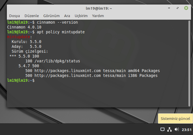Click the 'Sisteminiz güncel' tooltip

click(x=175, y=118)
